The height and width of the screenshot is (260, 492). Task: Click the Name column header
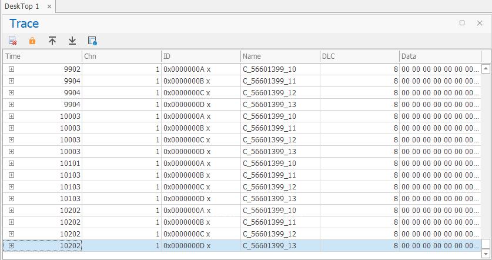pos(280,56)
